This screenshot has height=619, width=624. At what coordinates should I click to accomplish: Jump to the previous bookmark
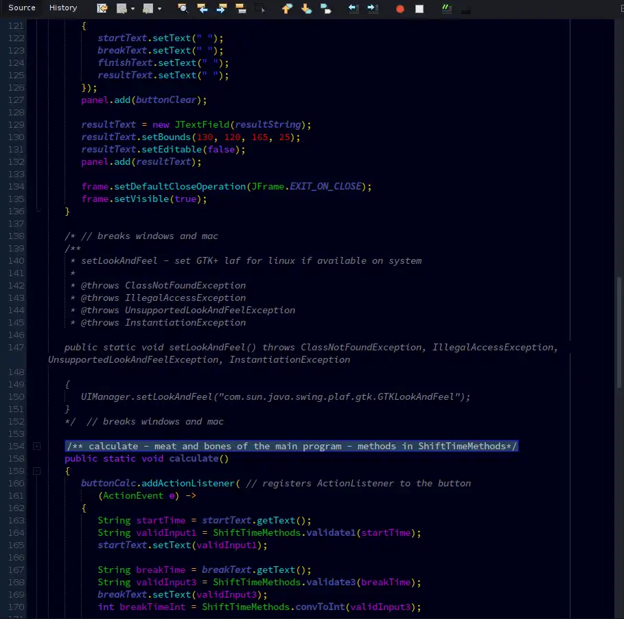coord(287,8)
